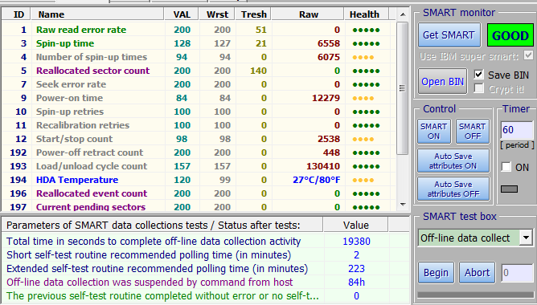Enable Auto Save attributes ON

tap(453, 161)
